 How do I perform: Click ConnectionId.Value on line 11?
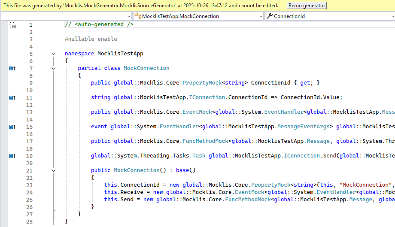tap(310, 97)
